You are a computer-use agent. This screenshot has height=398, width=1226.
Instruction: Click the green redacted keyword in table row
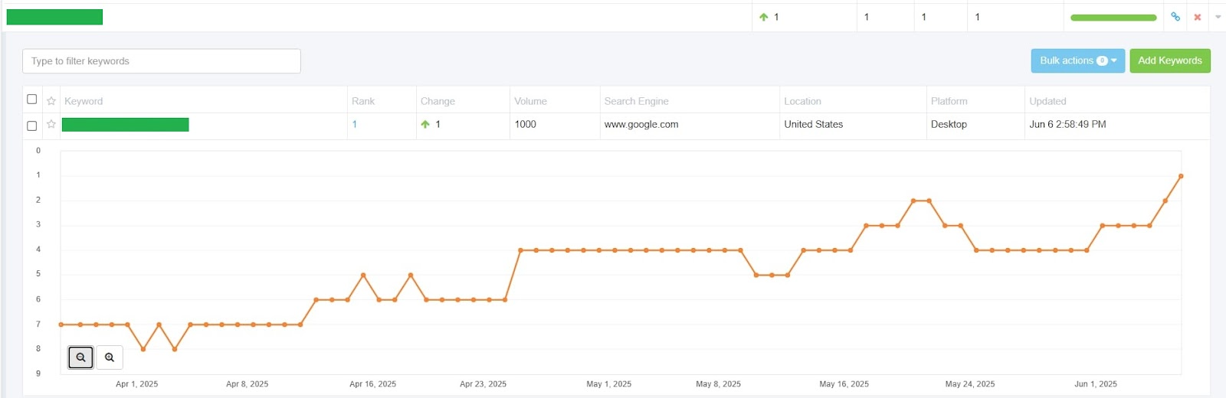126,125
